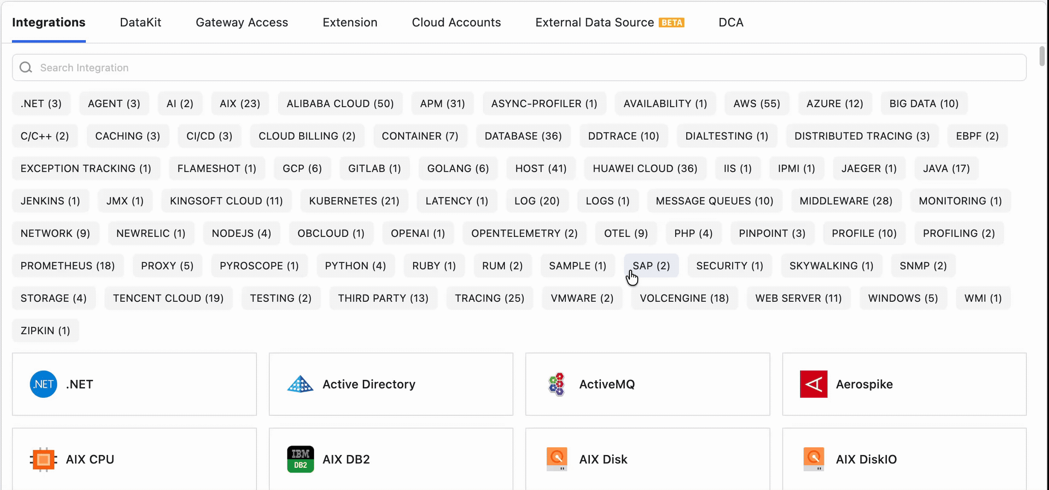
Task: Open the External Data Source tab
Action: 610,22
